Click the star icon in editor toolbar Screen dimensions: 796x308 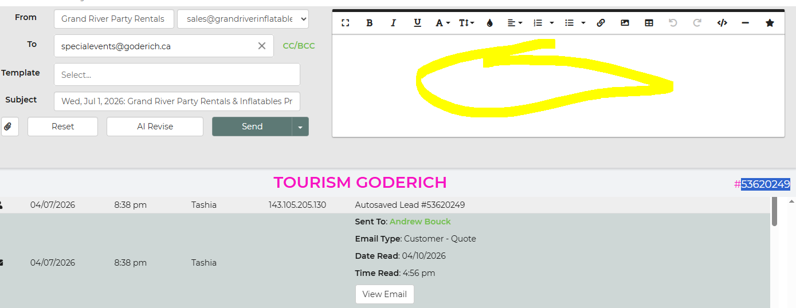(x=770, y=23)
